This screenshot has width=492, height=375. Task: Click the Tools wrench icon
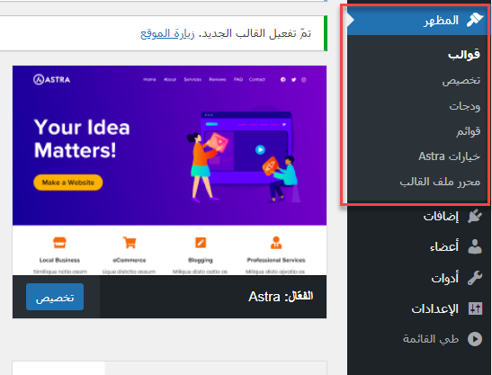pyautogui.click(x=475, y=278)
